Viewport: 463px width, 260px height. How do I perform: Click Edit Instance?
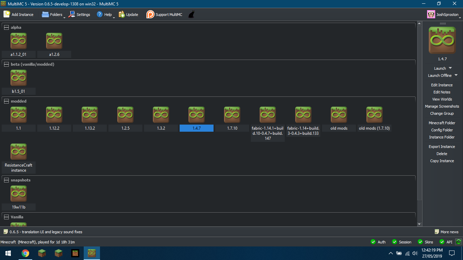pos(442,85)
